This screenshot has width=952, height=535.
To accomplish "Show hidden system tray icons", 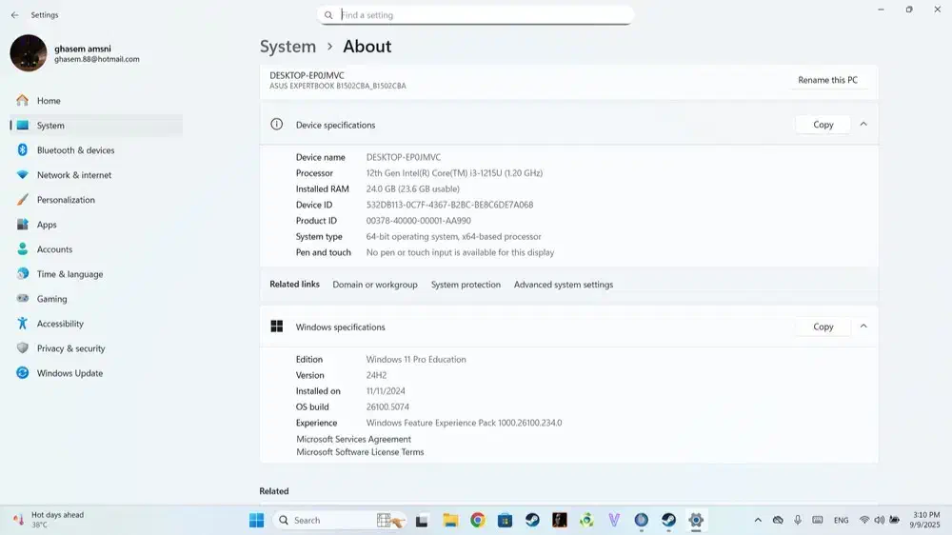I will [758, 520].
